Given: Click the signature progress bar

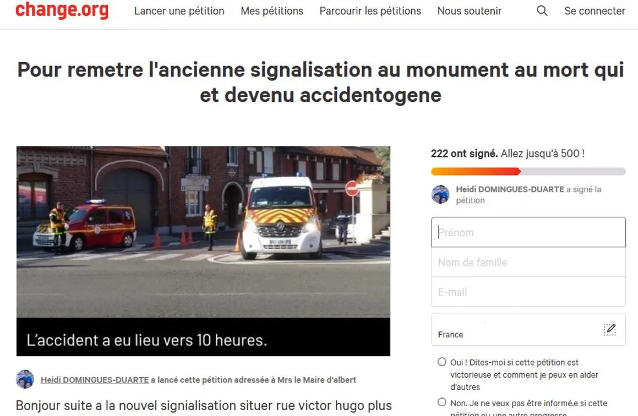Looking at the screenshot, I should pos(528,171).
